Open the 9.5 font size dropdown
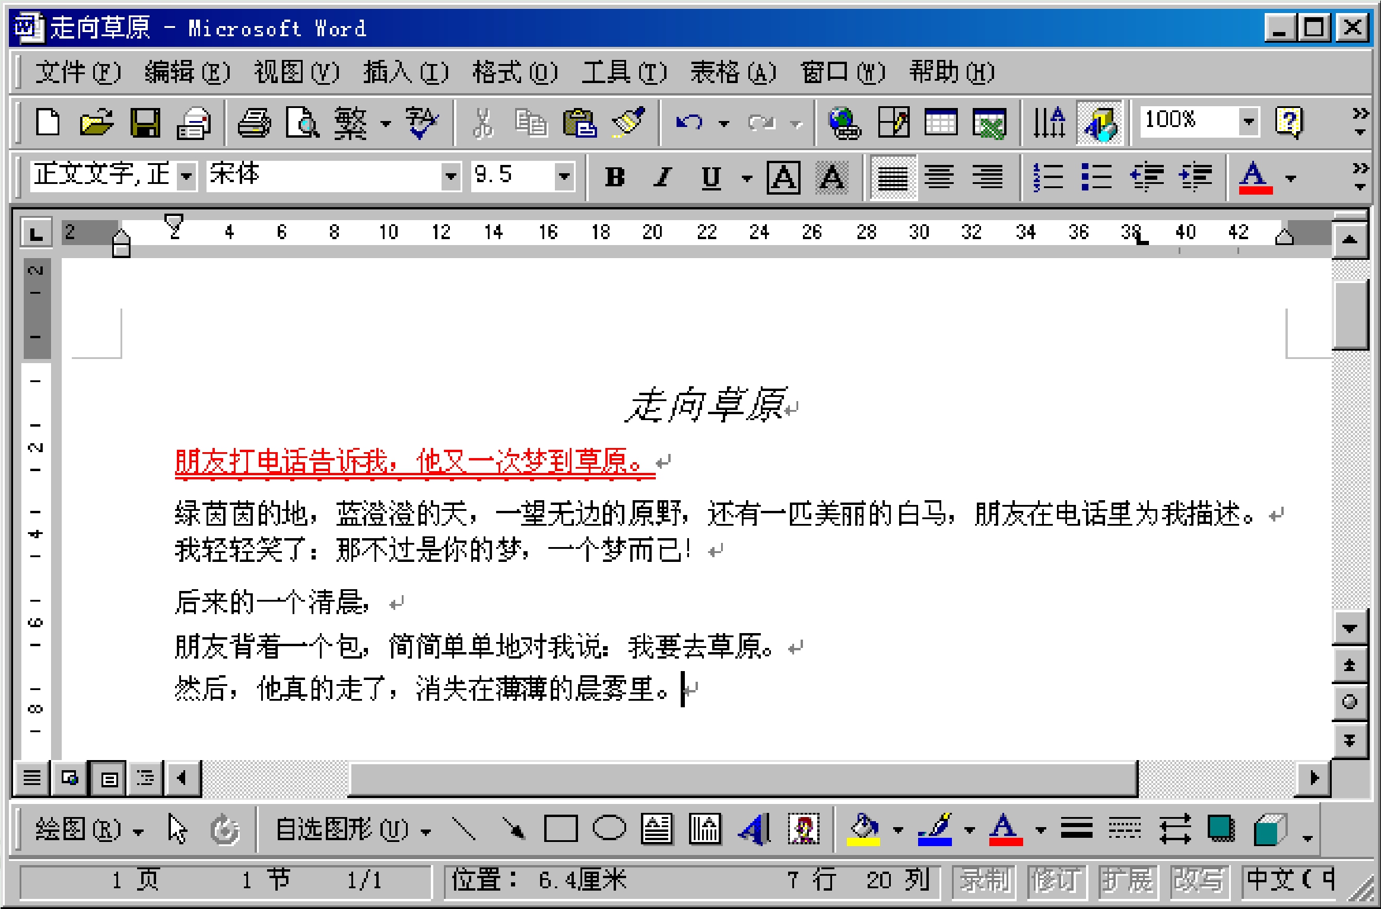 (x=564, y=176)
